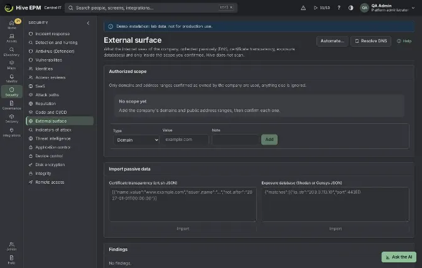Image resolution: width=422 pixels, height=268 pixels.
Task: Open the alerts warning triangle icon
Action: 303,8
